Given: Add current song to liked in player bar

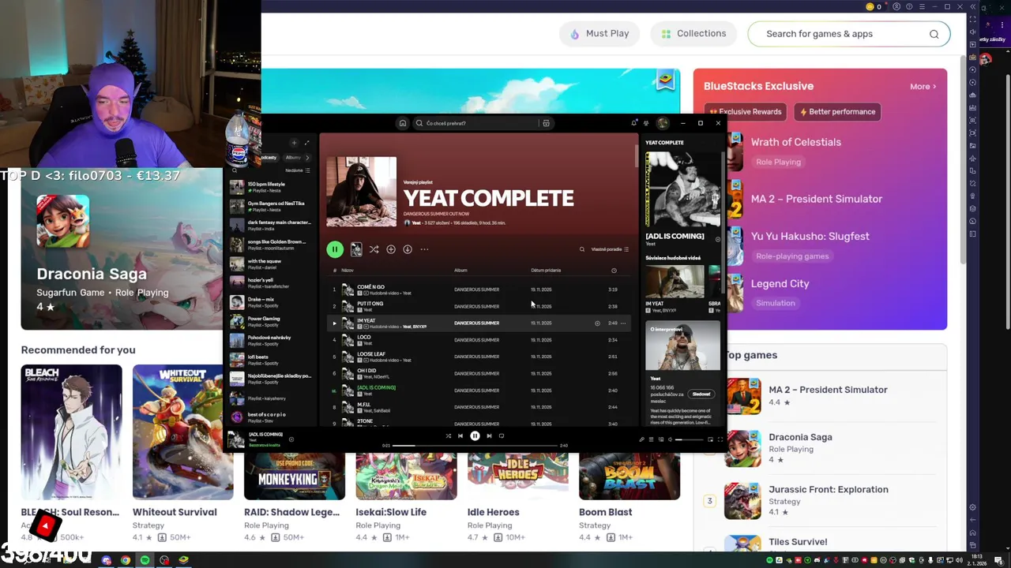Looking at the screenshot, I should tap(291, 439).
